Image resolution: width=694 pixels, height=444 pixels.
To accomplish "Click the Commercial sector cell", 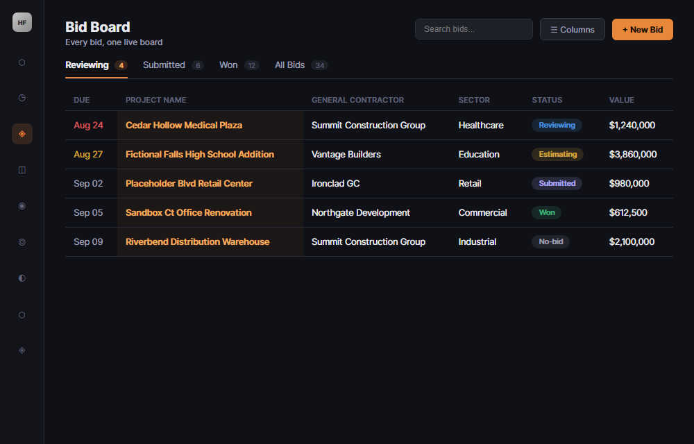I will point(482,213).
